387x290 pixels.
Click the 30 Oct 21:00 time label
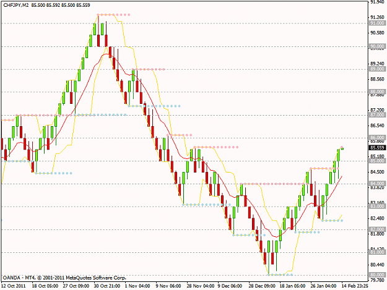coord(107,286)
